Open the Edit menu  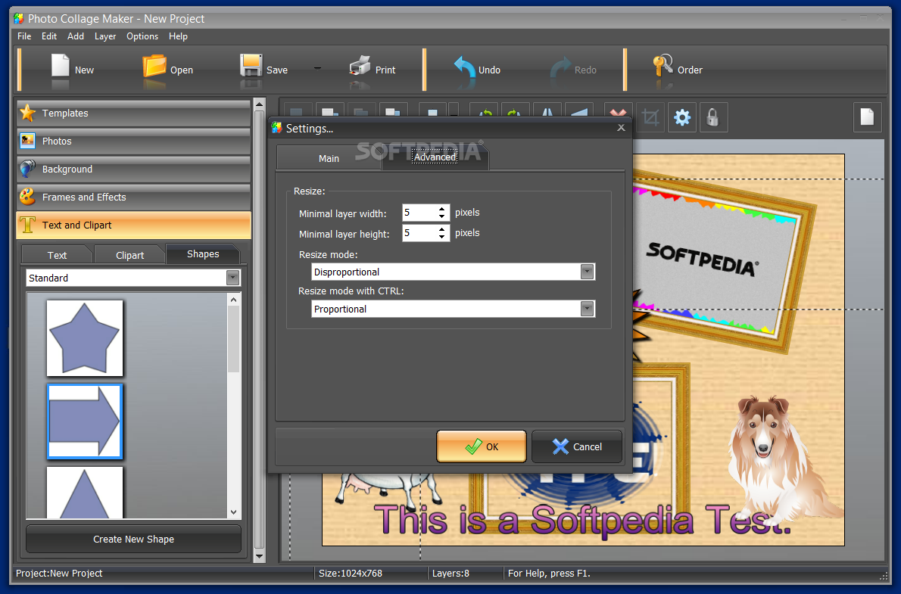pos(49,36)
